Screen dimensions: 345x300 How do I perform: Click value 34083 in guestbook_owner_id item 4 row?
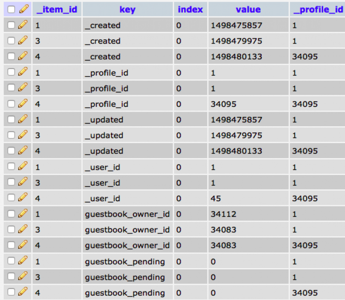[x=223, y=245]
